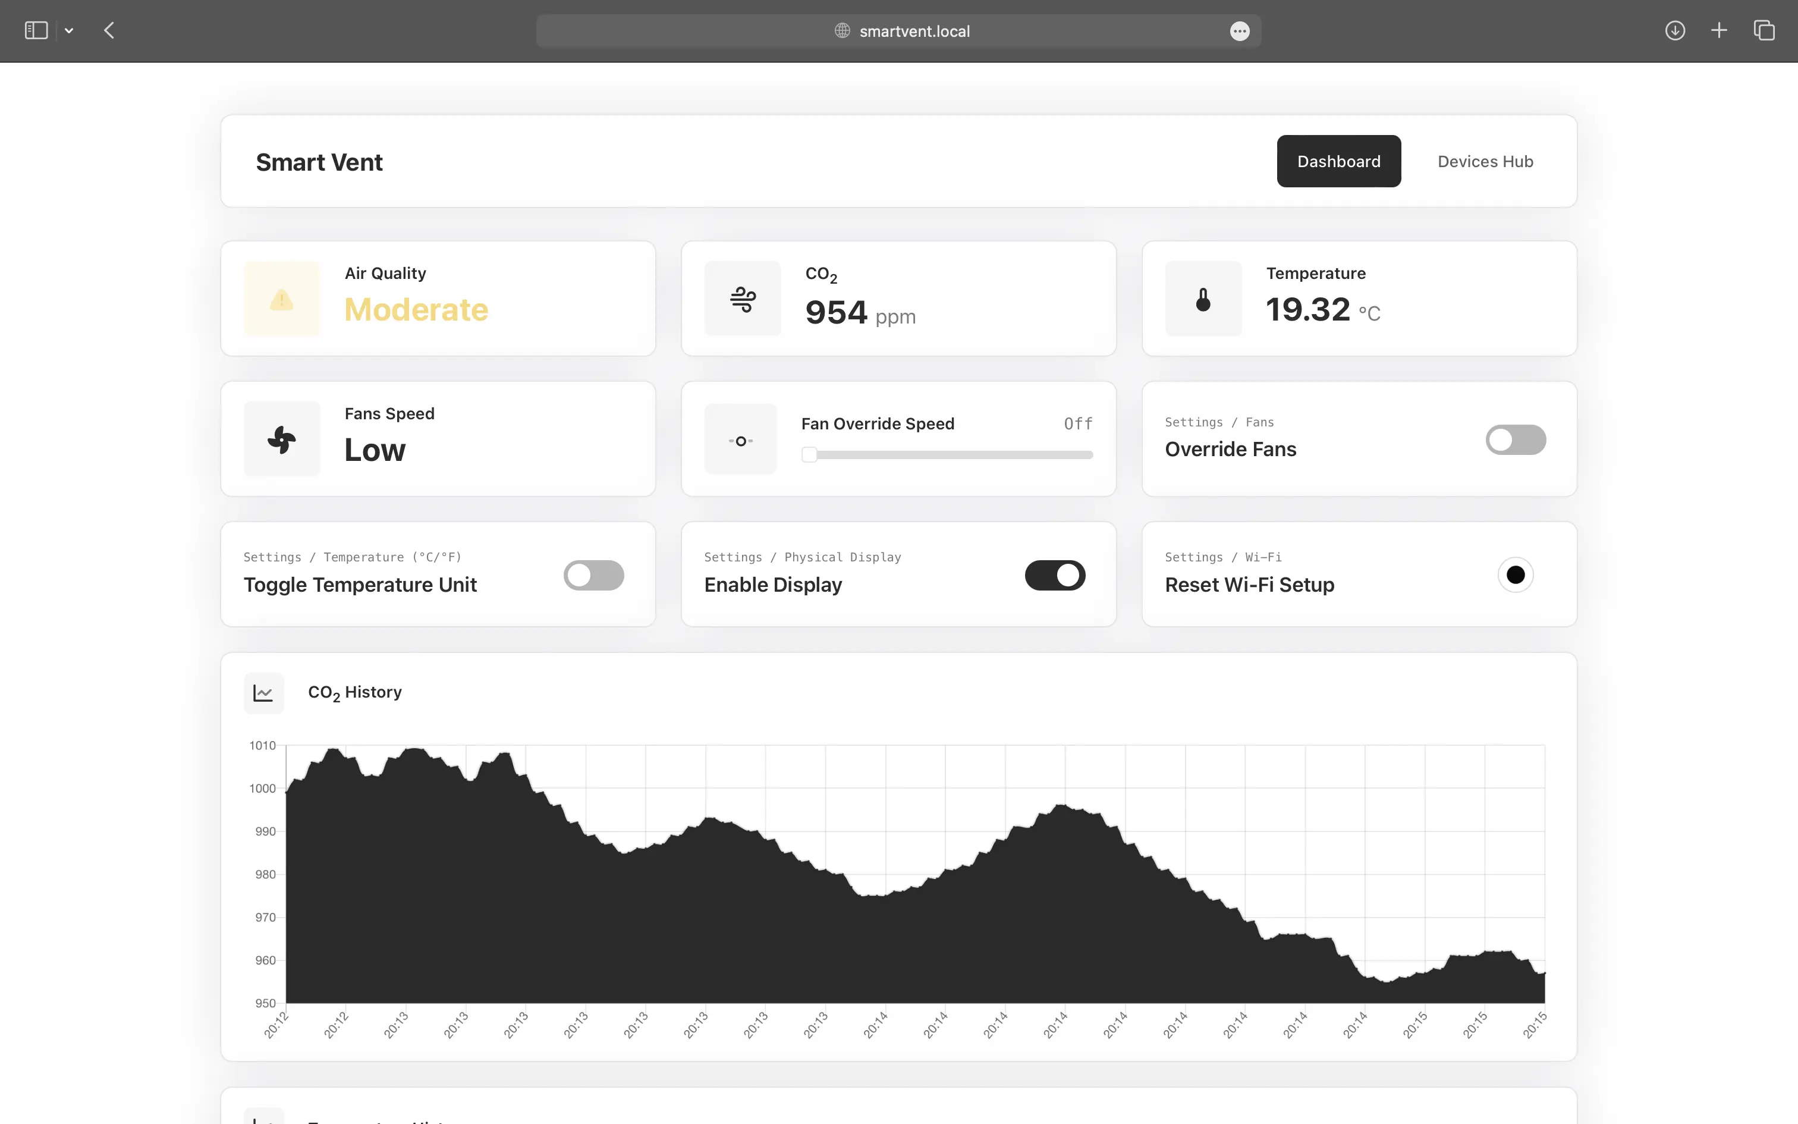Go back with the browser back arrow
1798x1124 pixels.
(109, 30)
